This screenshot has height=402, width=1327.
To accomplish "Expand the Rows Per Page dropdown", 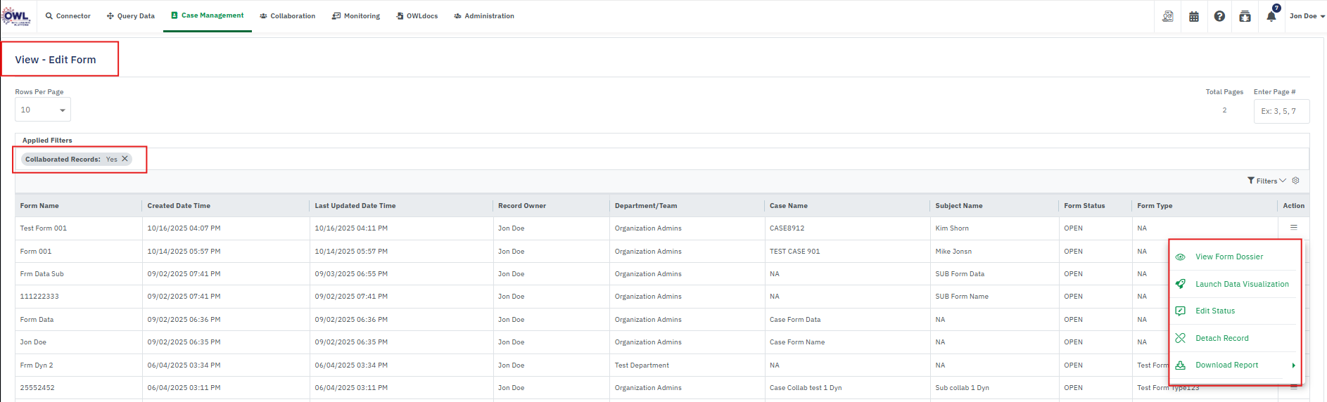I will click(x=43, y=110).
